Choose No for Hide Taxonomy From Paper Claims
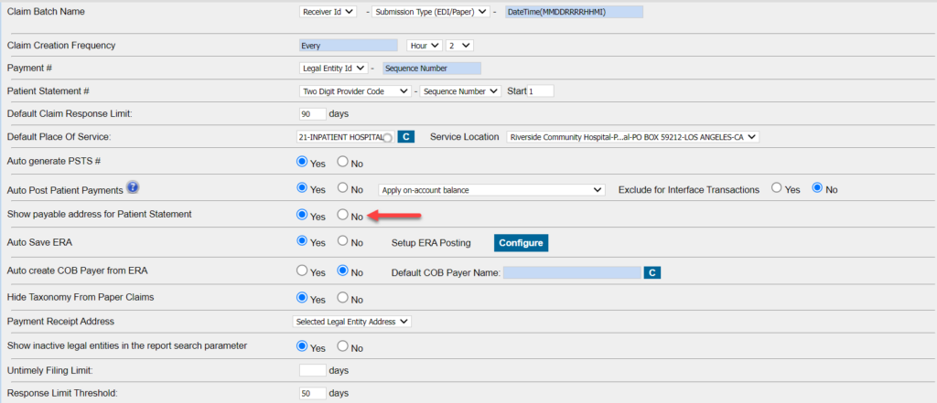Screen dimensions: 937x403 point(343,298)
